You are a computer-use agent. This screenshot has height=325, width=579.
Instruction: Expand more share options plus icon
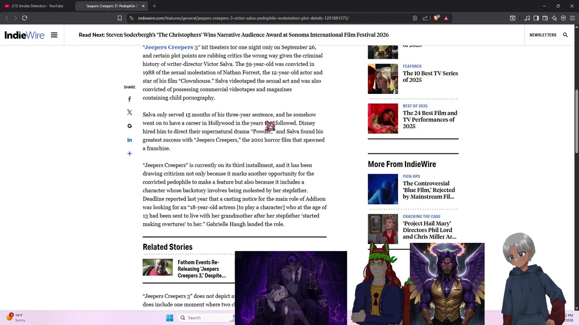(129, 153)
